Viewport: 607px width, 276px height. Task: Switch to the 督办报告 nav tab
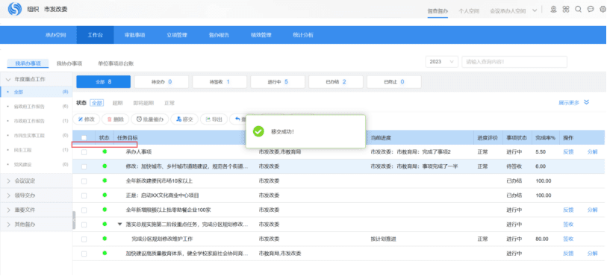coord(219,35)
